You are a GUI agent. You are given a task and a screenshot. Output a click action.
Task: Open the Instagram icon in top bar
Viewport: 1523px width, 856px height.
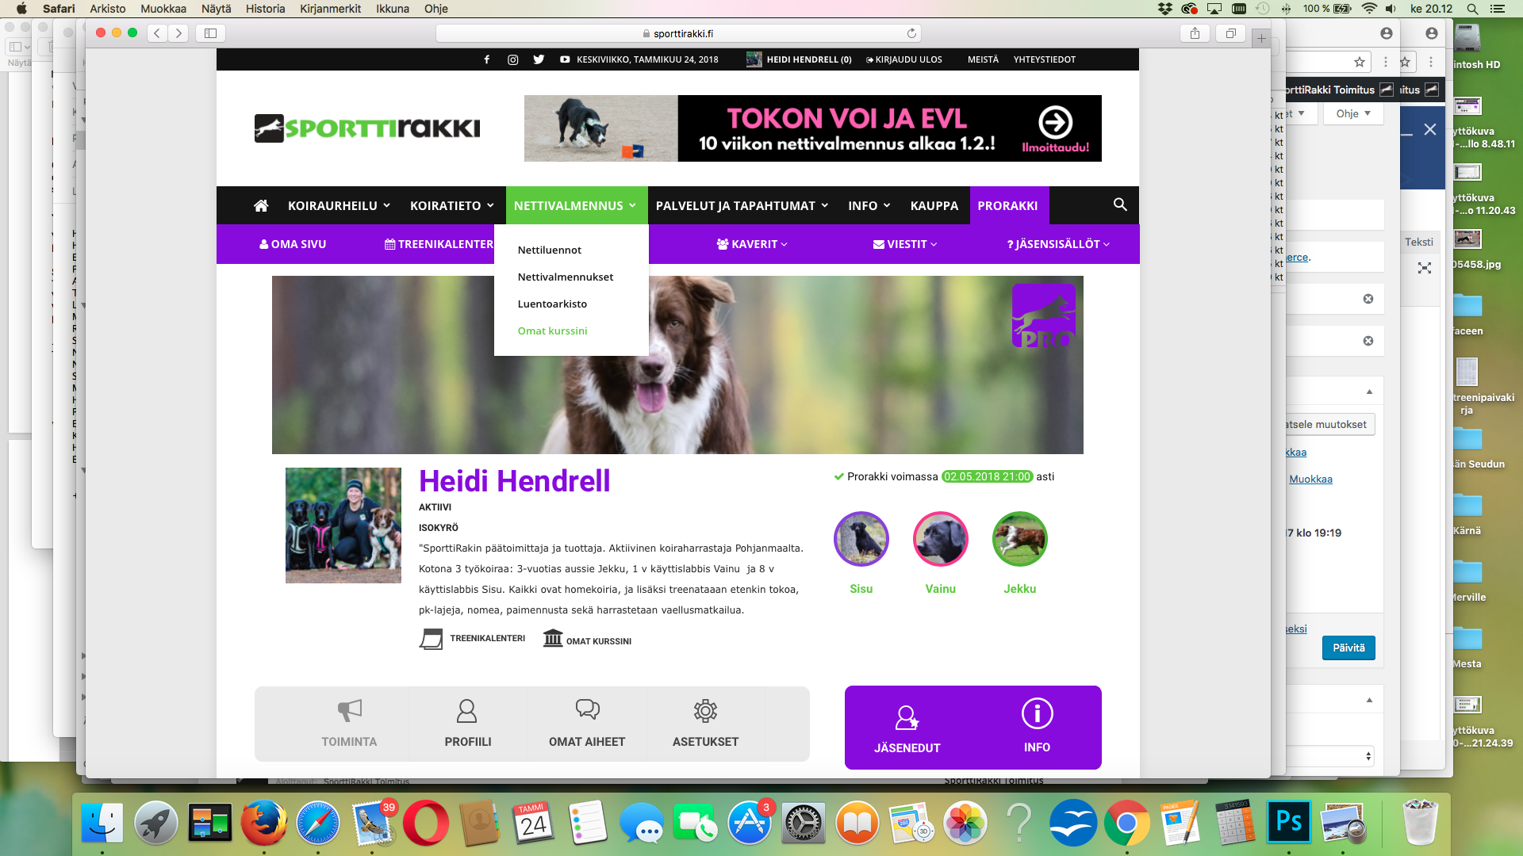513,59
